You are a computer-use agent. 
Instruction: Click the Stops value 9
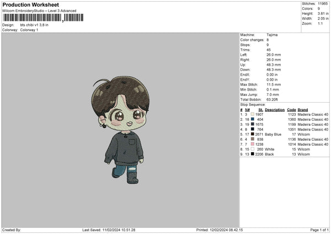pyautogui.click(x=268, y=45)
